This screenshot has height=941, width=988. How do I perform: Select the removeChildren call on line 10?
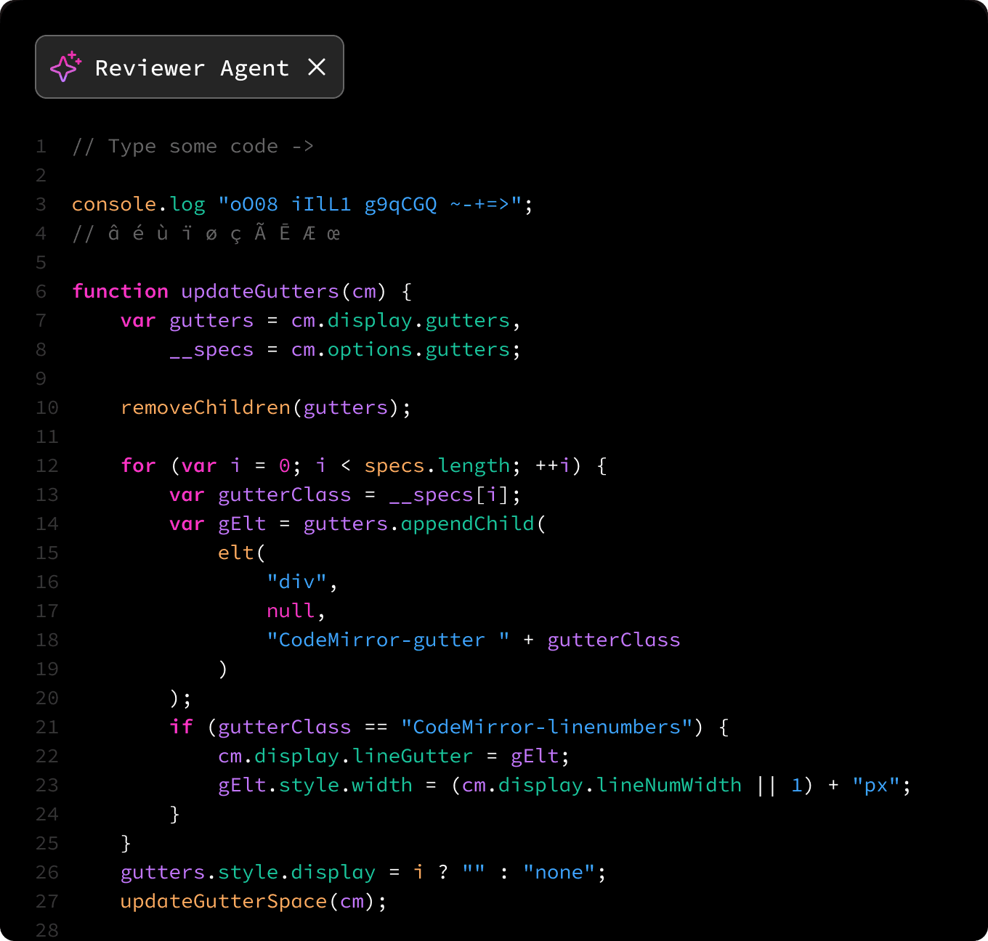[x=206, y=407]
